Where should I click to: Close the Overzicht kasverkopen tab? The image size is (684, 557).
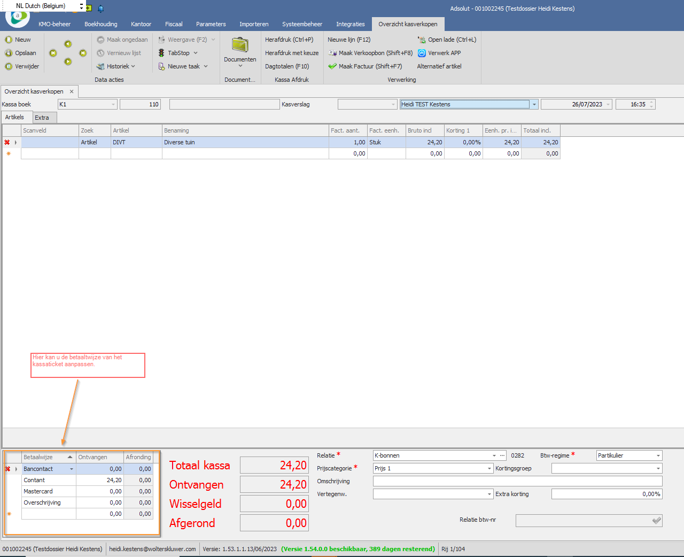click(x=72, y=91)
